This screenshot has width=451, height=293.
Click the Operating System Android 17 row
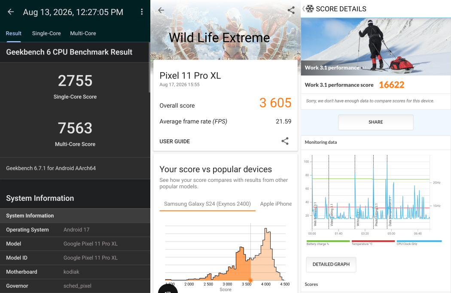coord(75,230)
